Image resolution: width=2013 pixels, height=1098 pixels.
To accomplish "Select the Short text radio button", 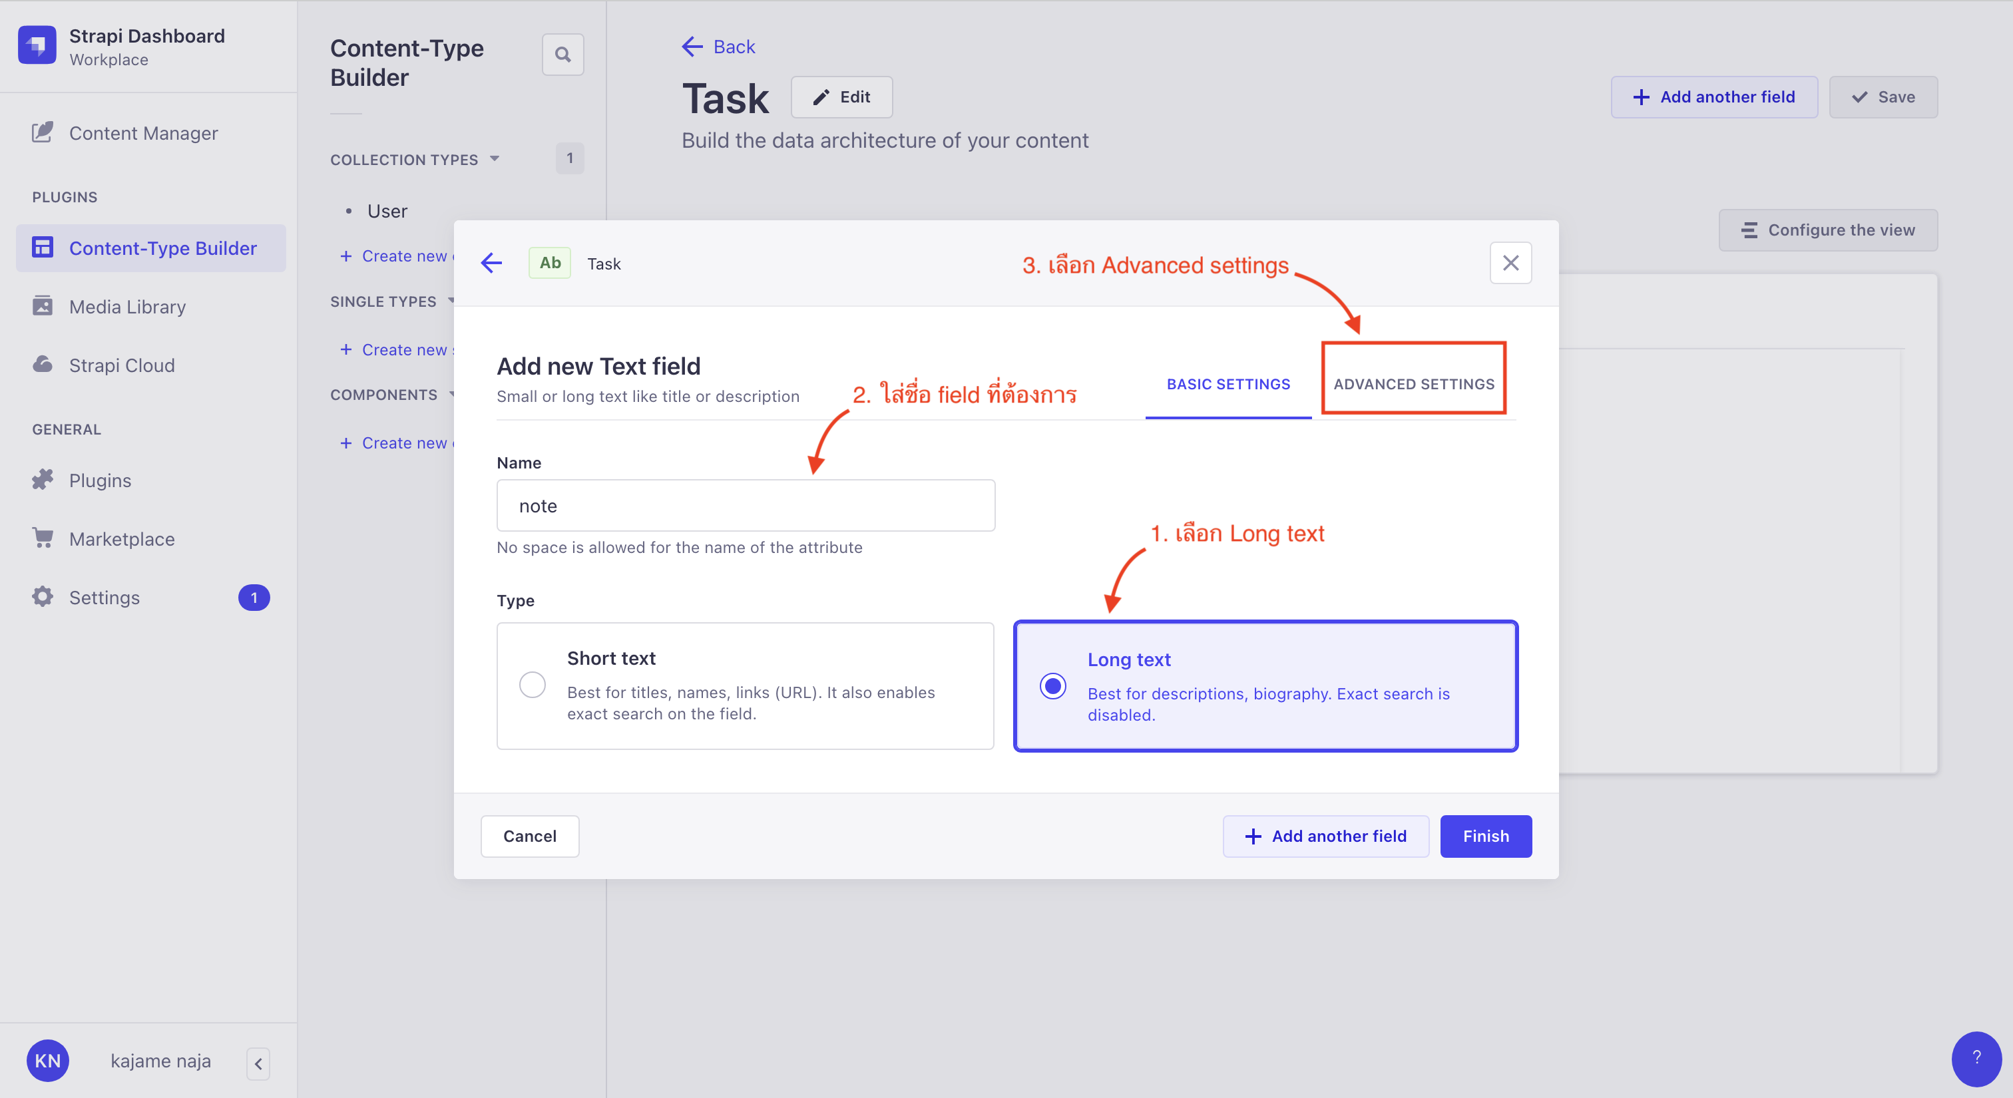I will tap(531, 684).
